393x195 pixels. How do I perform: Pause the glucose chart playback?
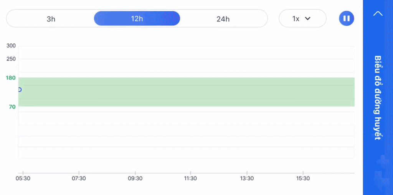[347, 18]
